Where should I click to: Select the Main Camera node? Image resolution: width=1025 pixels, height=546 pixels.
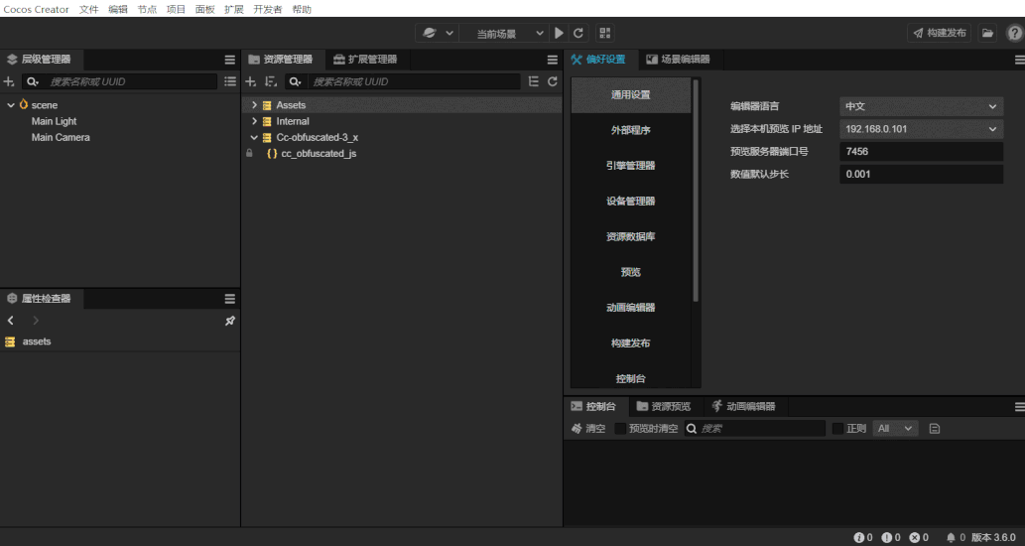(61, 137)
